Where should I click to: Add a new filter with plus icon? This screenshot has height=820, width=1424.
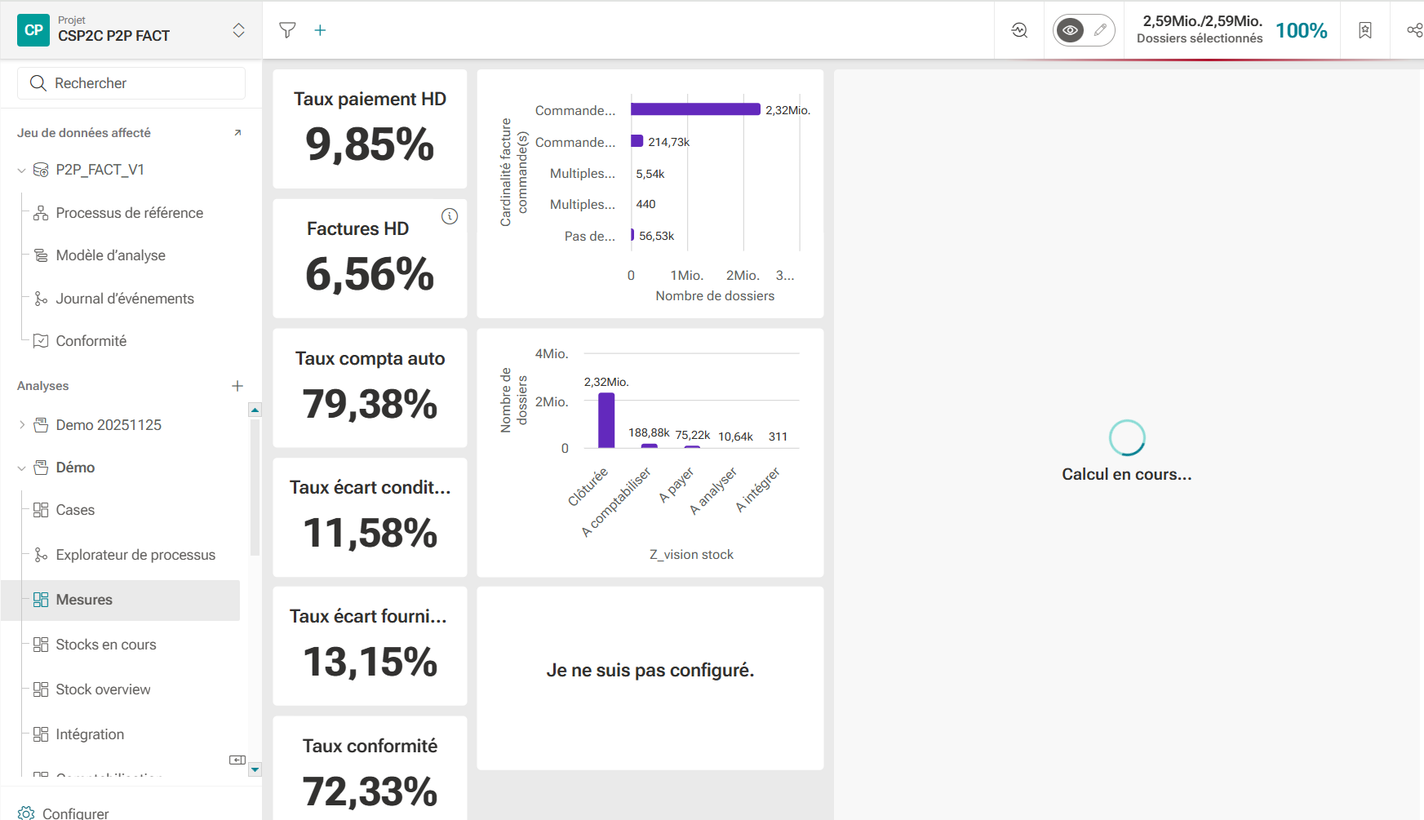[x=321, y=30]
